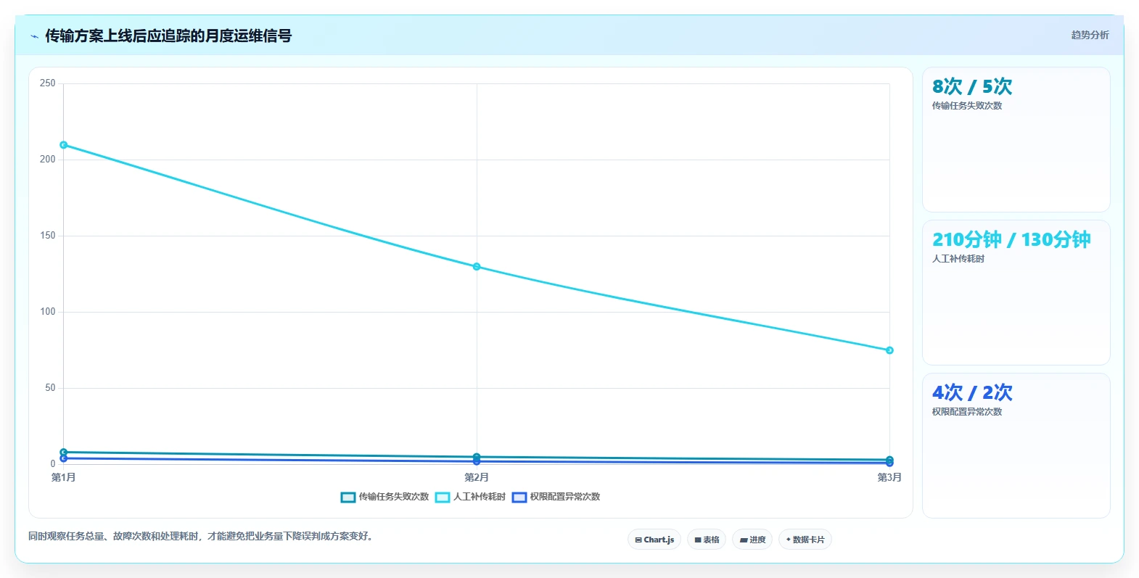Click the 150 y-axis label
This screenshot has width=1139, height=578.
coord(48,236)
